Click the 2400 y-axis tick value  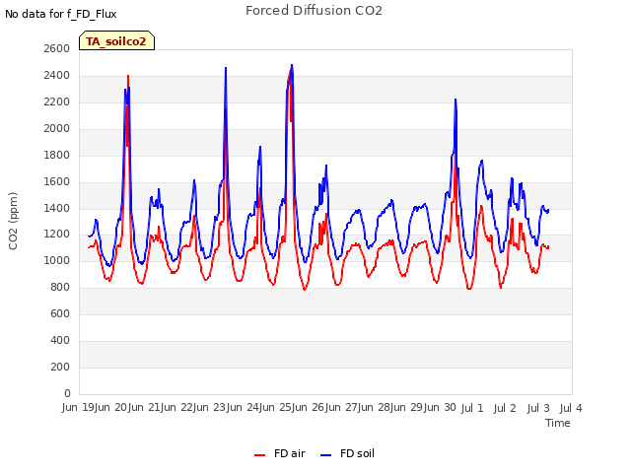(57, 75)
